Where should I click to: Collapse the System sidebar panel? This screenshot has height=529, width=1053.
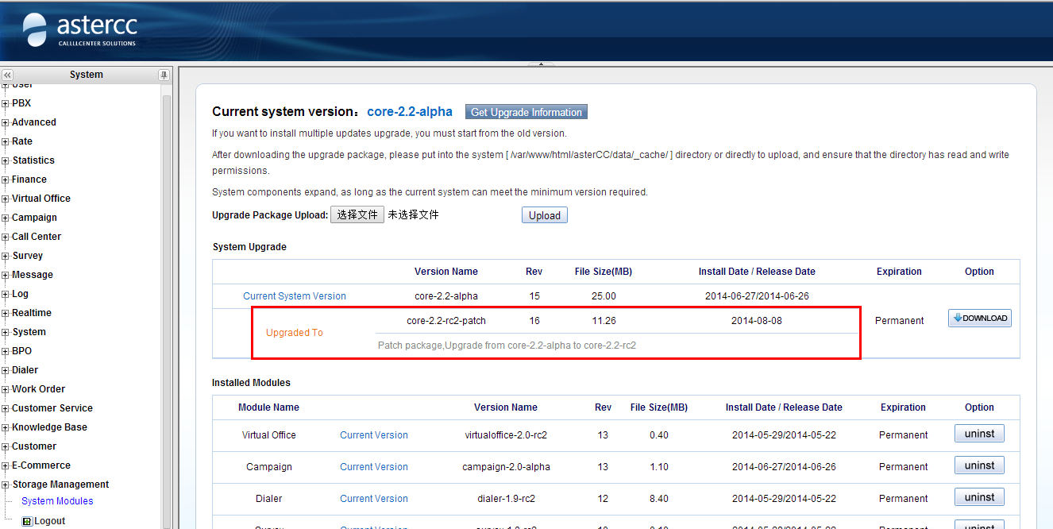(x=7, y=75)
